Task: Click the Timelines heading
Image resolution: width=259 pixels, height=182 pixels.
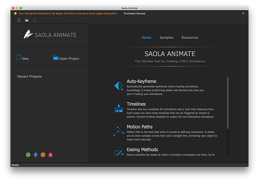Action: tap(136, 104)
